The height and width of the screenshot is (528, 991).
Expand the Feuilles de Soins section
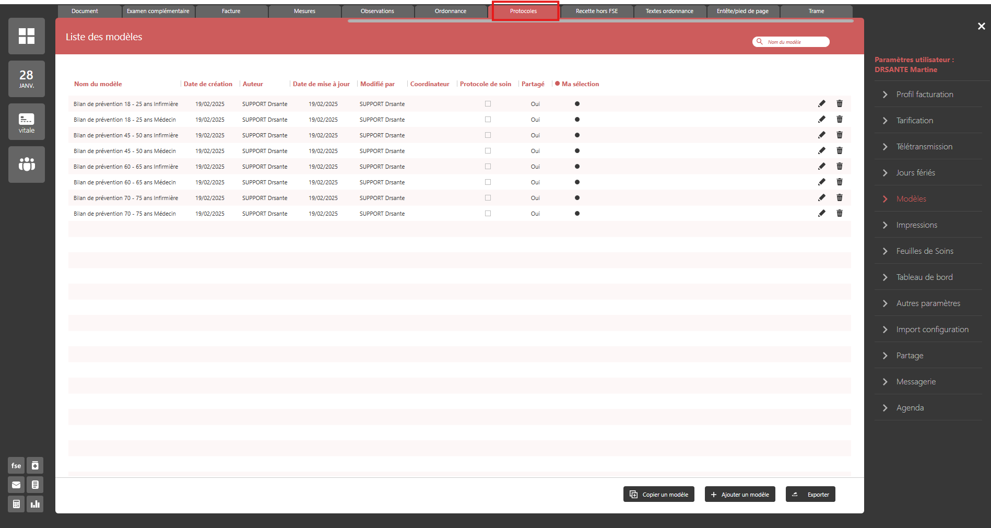924,251
